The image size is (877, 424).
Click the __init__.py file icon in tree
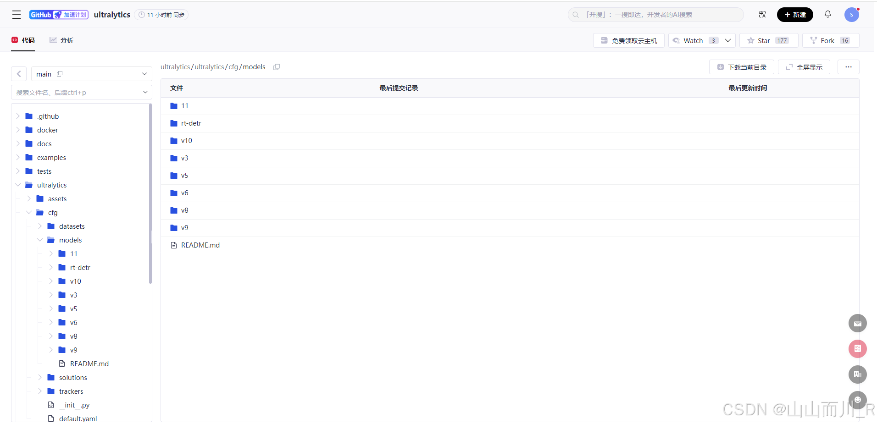(x=51, y=405)
